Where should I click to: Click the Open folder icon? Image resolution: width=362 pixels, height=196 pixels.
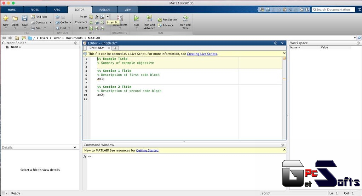[15, 18]
